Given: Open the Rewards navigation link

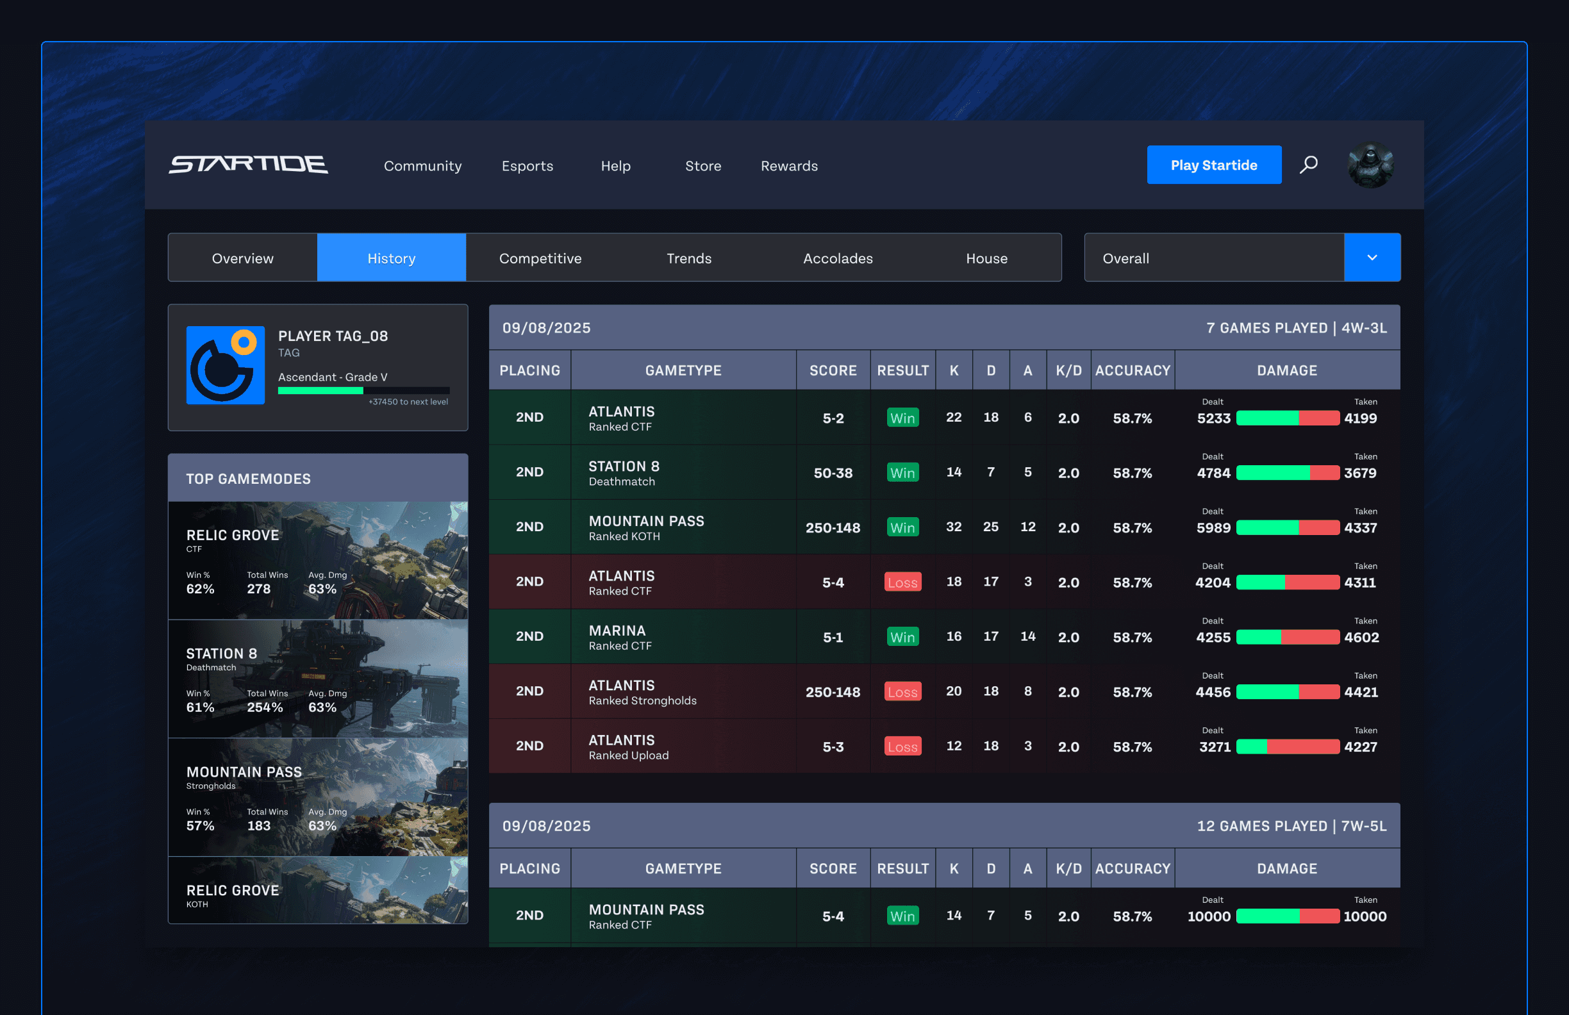Looking at the screenshot, I should (x=789, y=166).
